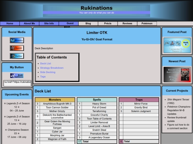Click the Deck Description text
This screenshot has height=144, width=193.
point(44,48)
